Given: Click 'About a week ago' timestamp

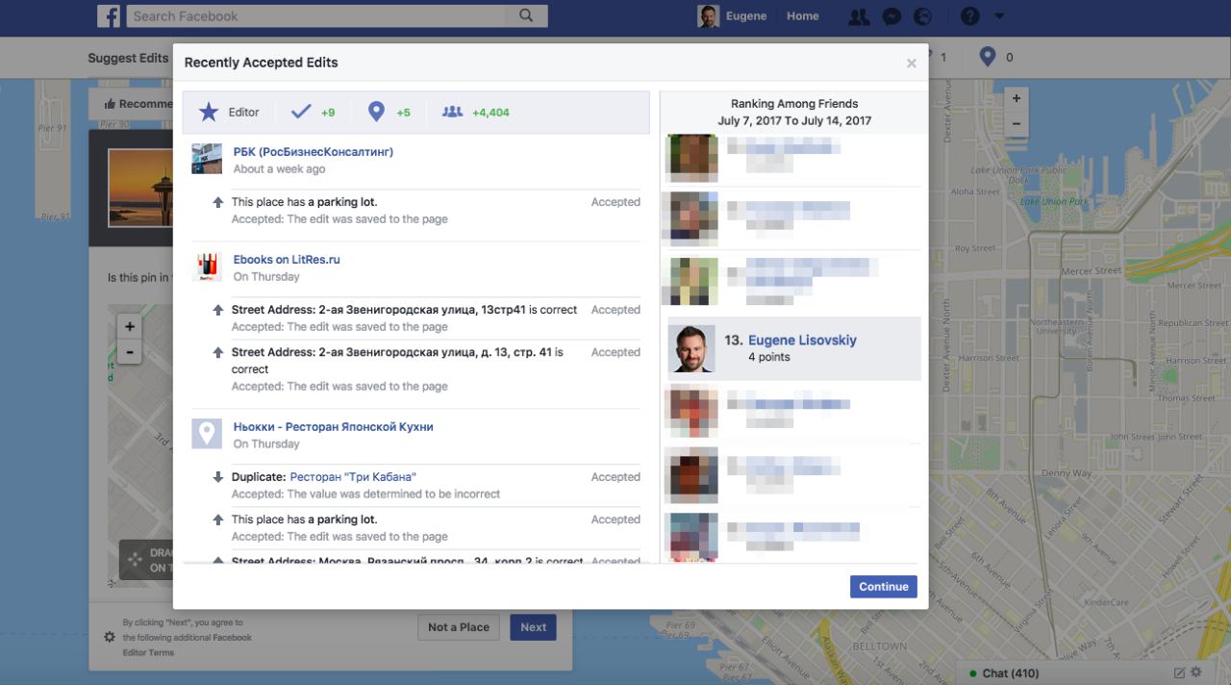Looking at the screenshot, I should coord(279,169).
